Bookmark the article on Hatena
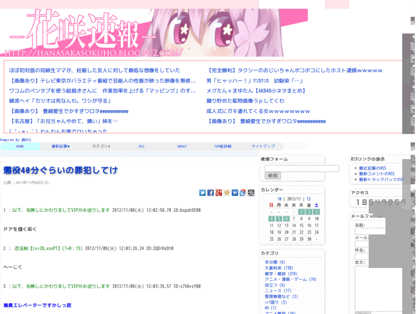The height and width of the screenshot is (314, 419). pos(234,193)
